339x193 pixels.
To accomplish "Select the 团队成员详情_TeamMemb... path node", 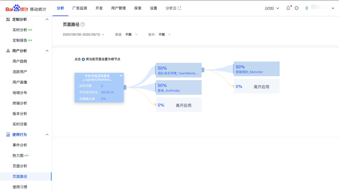I will coord(179,70).
